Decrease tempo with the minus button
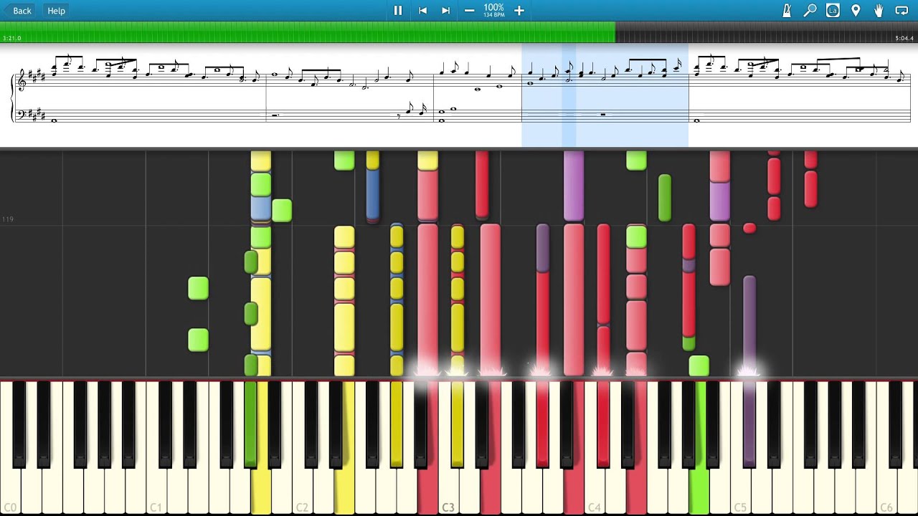918x516 pixels. click(x=469, y=11)
